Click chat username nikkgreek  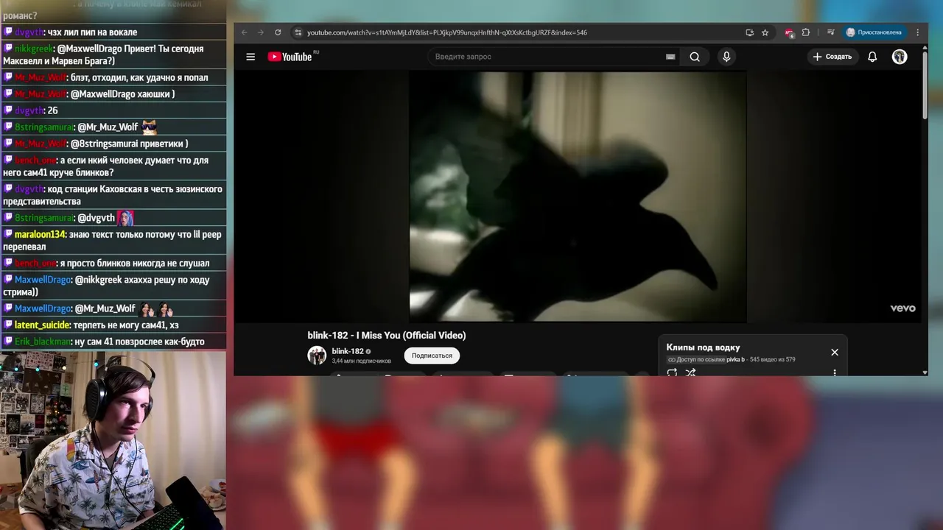point(33,49)
